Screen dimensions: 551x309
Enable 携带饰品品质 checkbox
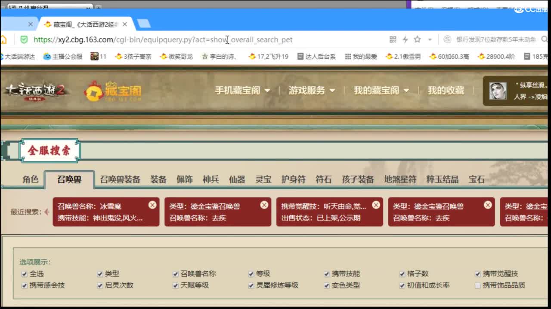(x=478, y=285)
